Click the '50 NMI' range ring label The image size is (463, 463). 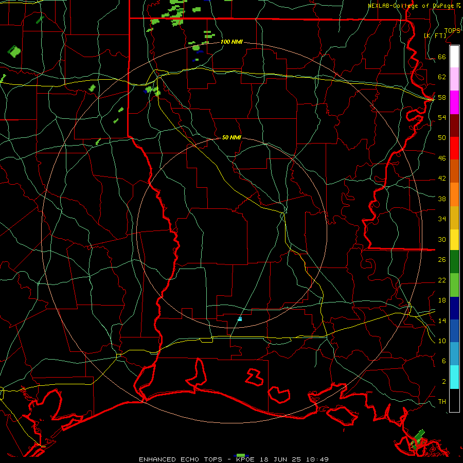click(232, 137)
